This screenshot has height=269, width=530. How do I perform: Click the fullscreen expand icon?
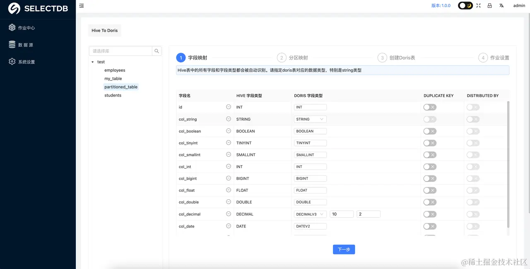tap(478, 5)
